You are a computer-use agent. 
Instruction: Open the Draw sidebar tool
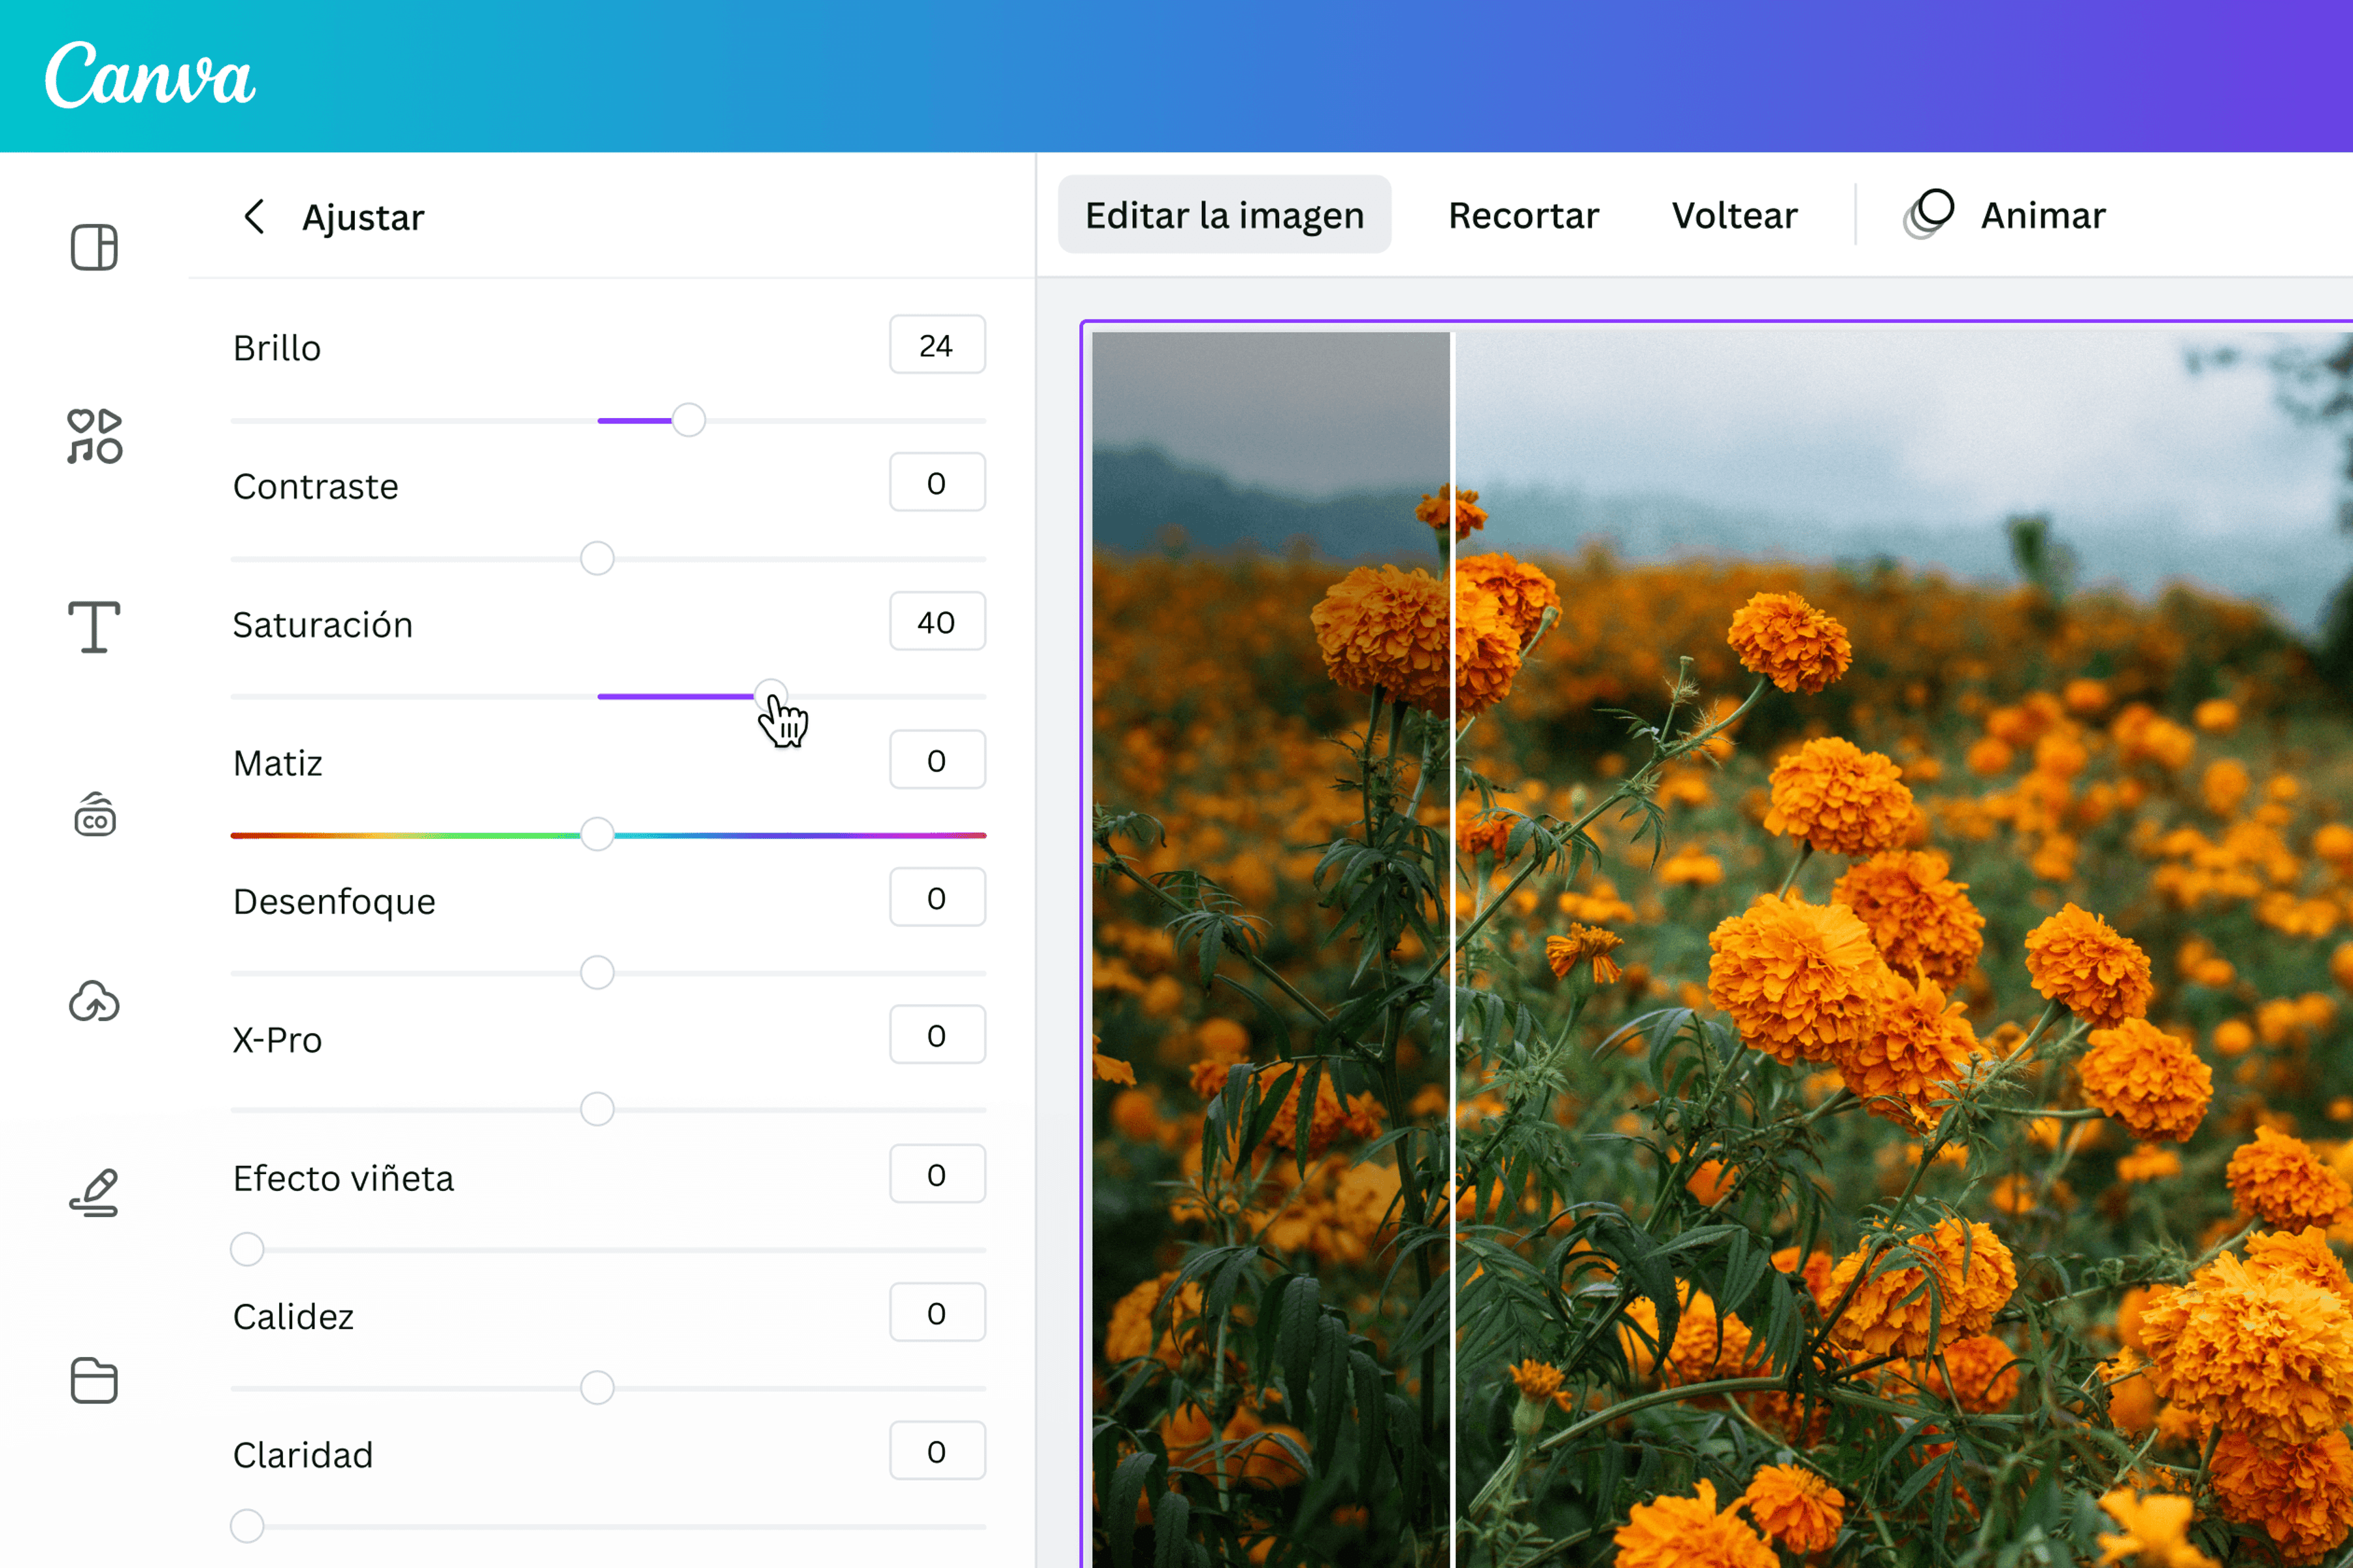pyautogui.click(x=94, y=1192)
